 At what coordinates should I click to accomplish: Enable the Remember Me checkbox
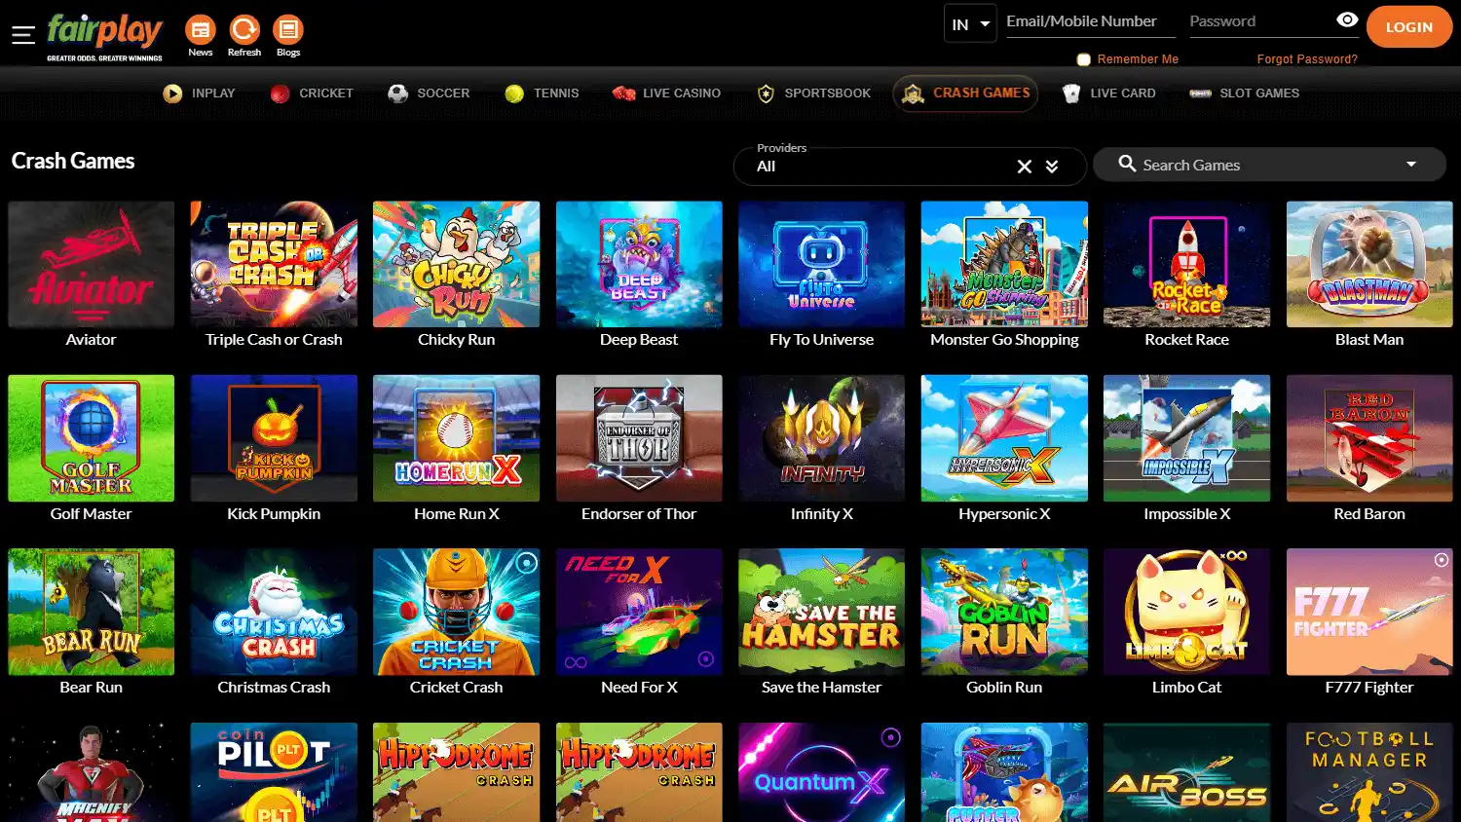(x=1083, y=59)
